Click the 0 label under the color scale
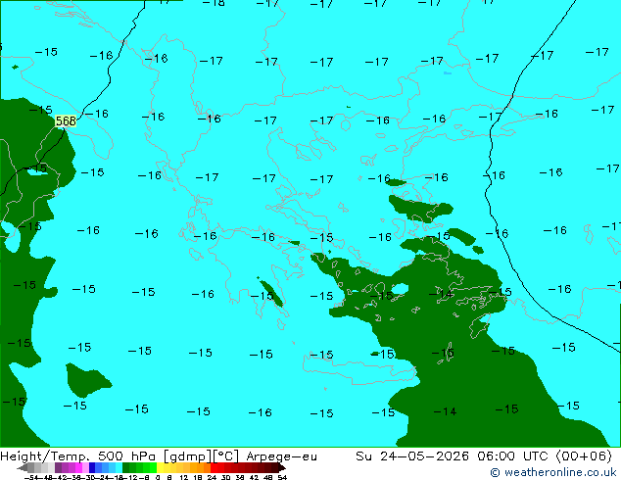This screenshot has height=480, width=621. pos(158,477)
